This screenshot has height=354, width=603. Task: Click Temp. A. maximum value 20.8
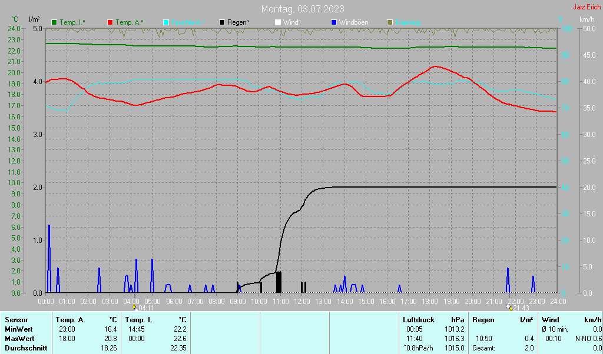(x=110, y=339)
